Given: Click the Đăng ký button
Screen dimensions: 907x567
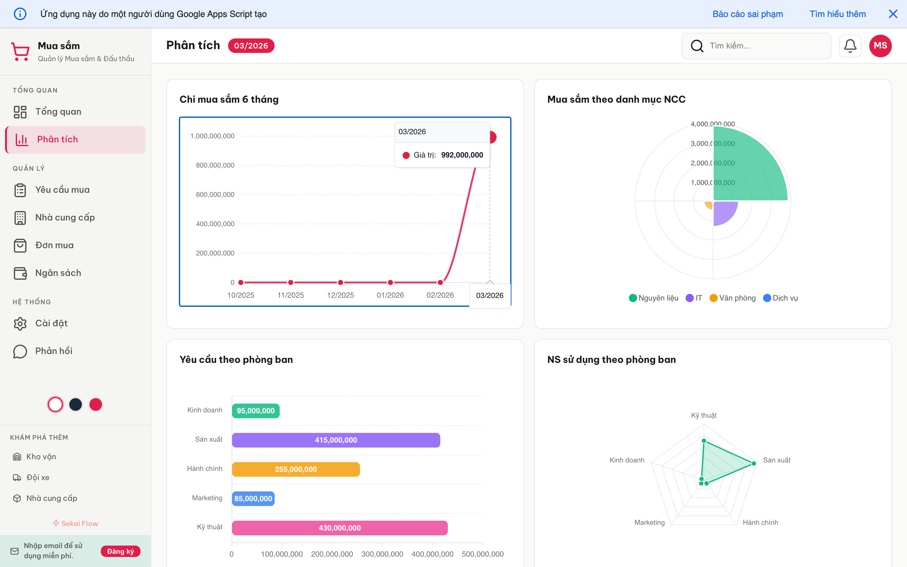Looking at the screenshot, I should coord(120,551).
